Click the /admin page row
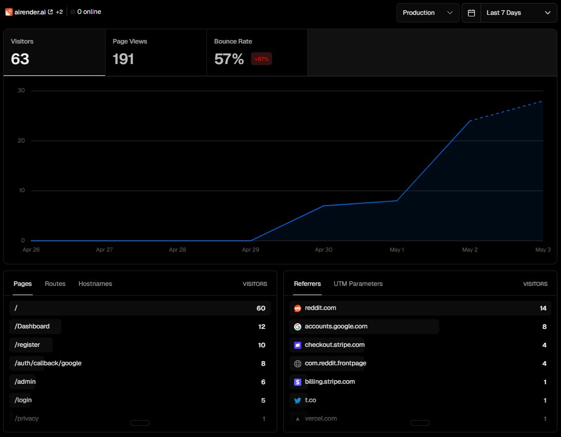Screen dimensions: 561x437 140,382
